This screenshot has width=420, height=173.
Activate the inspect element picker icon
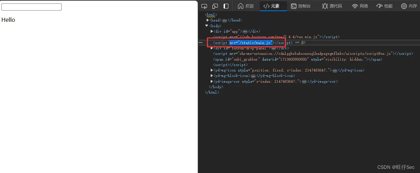204,6
